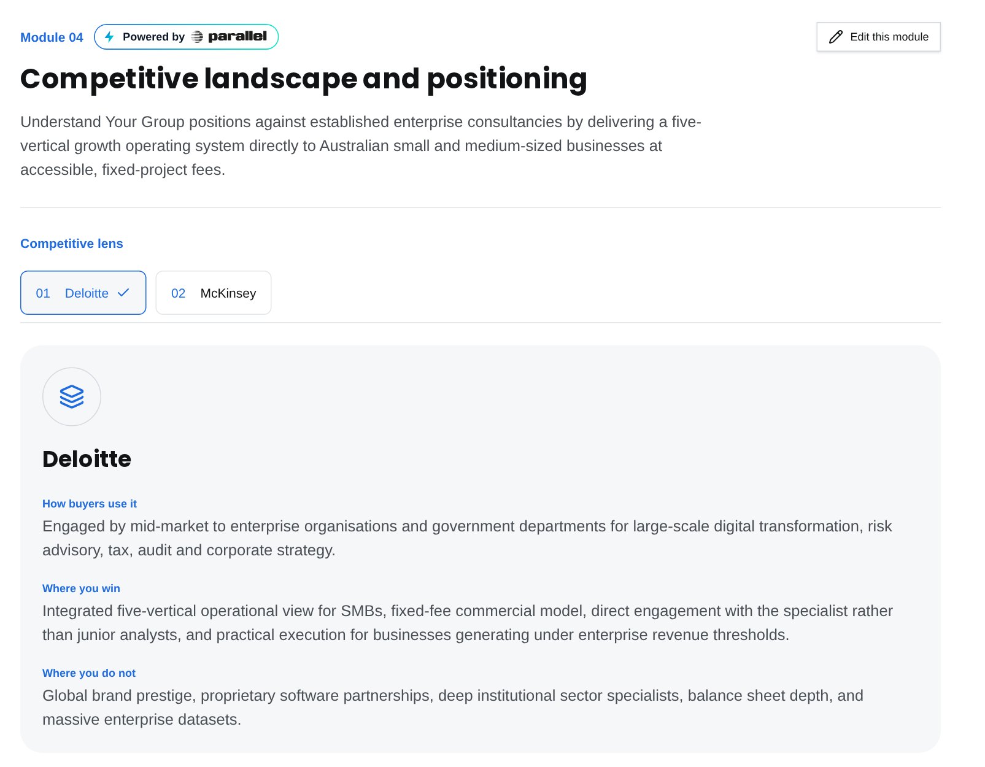Click the lightning bolt icon in badge
The height and width of the screenshot is (767, 985).
click(x=109, y=37)
